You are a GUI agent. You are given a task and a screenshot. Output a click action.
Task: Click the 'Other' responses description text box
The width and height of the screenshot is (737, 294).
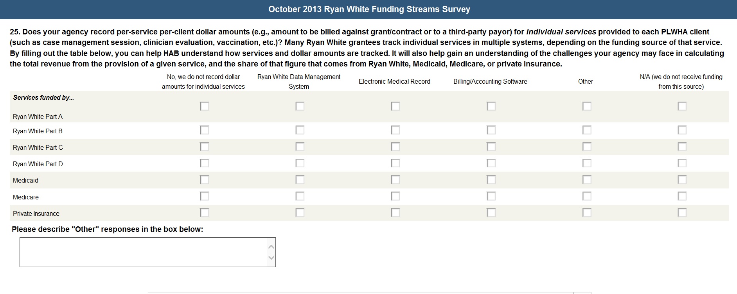[143, 252]
